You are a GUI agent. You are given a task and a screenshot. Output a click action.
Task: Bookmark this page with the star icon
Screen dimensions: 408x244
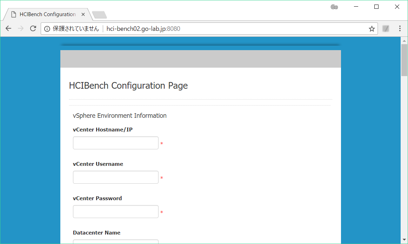pos(372,29)
